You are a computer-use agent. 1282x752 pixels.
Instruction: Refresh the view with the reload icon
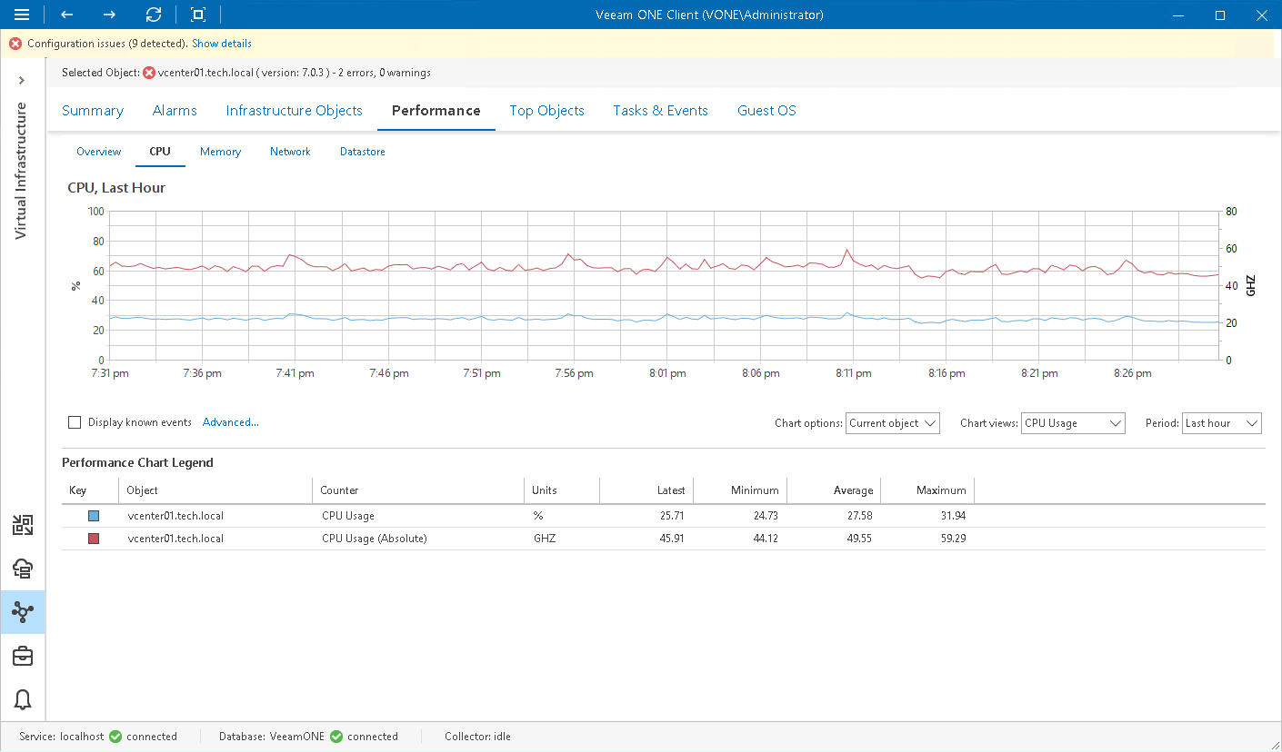click(x=154, y=15)
